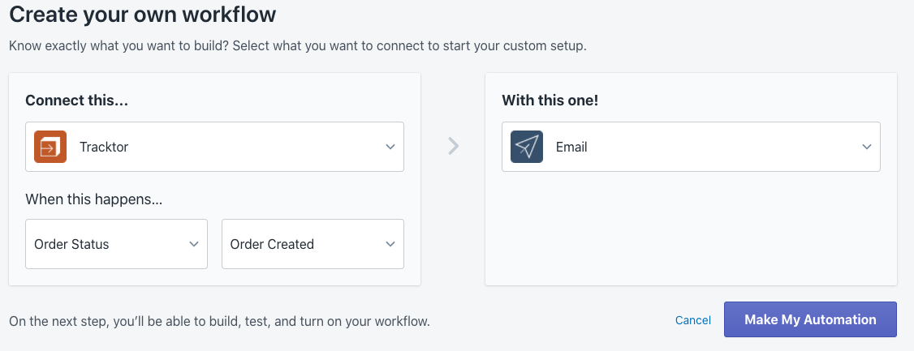Select the Tracktor app name field
The image size is (914, 351).
(x=214, y=147)
